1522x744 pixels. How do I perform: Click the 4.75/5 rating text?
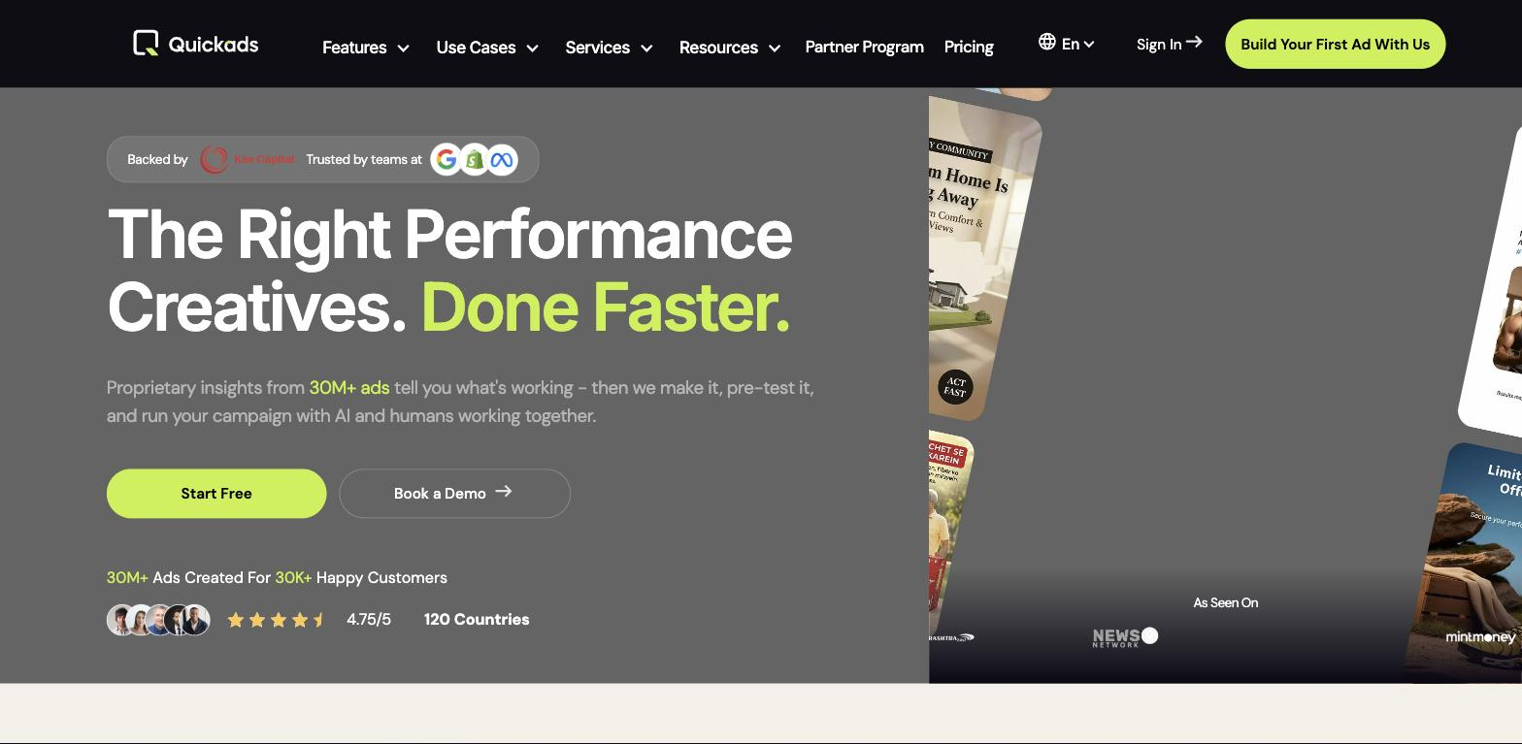coord(369,620)
